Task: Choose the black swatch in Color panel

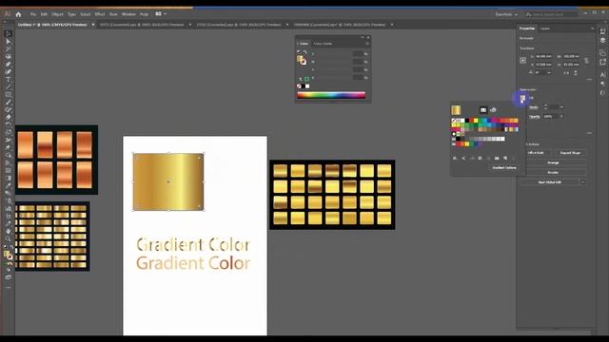Action: (x=304, y=86)
